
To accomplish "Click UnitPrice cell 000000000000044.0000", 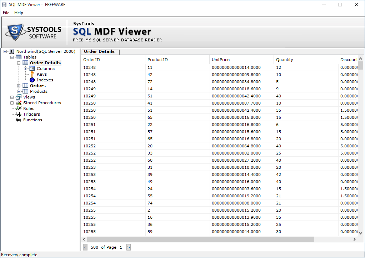I will click(x=242, y=232).
